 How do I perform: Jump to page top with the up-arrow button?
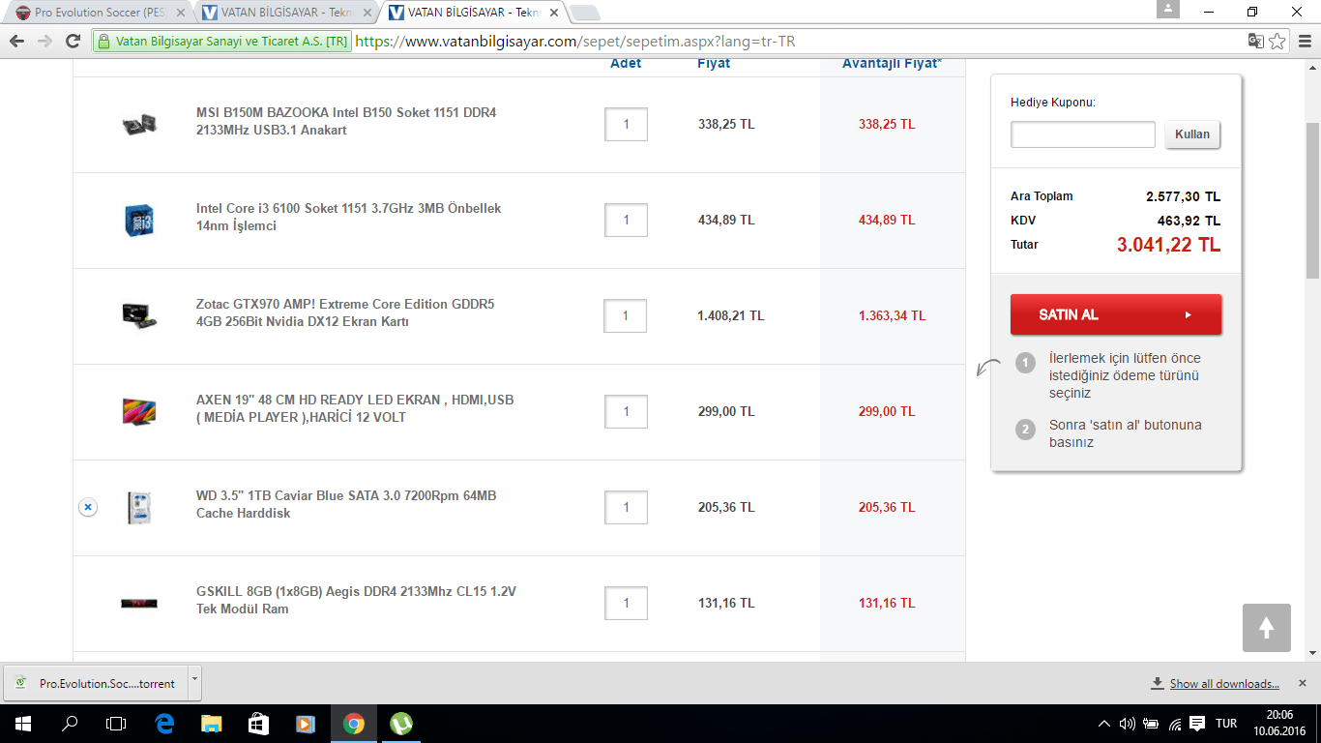pos(1267,628)
